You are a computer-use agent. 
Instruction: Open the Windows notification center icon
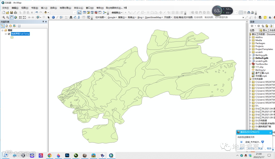coord(269,155)
